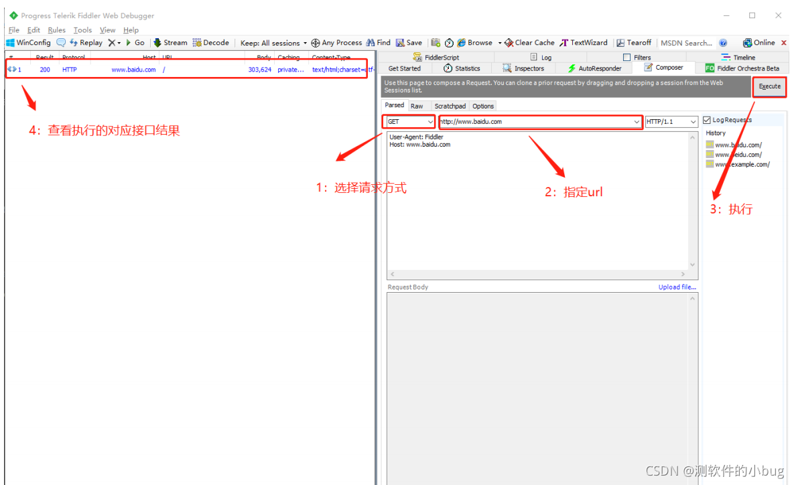Click Request Body scroll up arrow
The height and width of the screenshot is (485, 794).
tap(692, 299)
